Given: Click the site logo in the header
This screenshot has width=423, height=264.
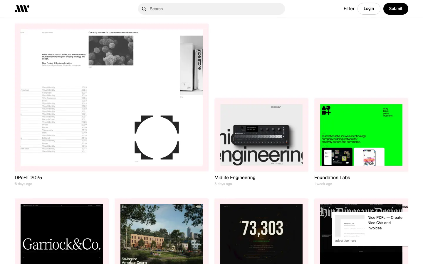Looking at the screenshot, I should [22, 9].
